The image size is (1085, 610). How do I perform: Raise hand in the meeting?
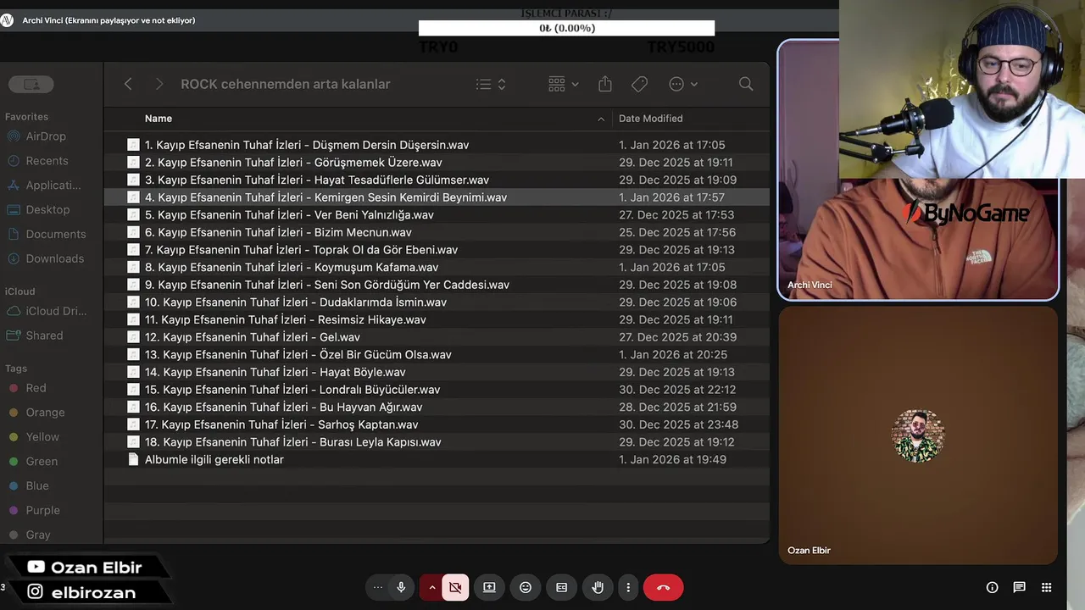point(598,587)
